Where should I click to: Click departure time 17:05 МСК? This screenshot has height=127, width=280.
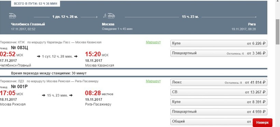12,93
